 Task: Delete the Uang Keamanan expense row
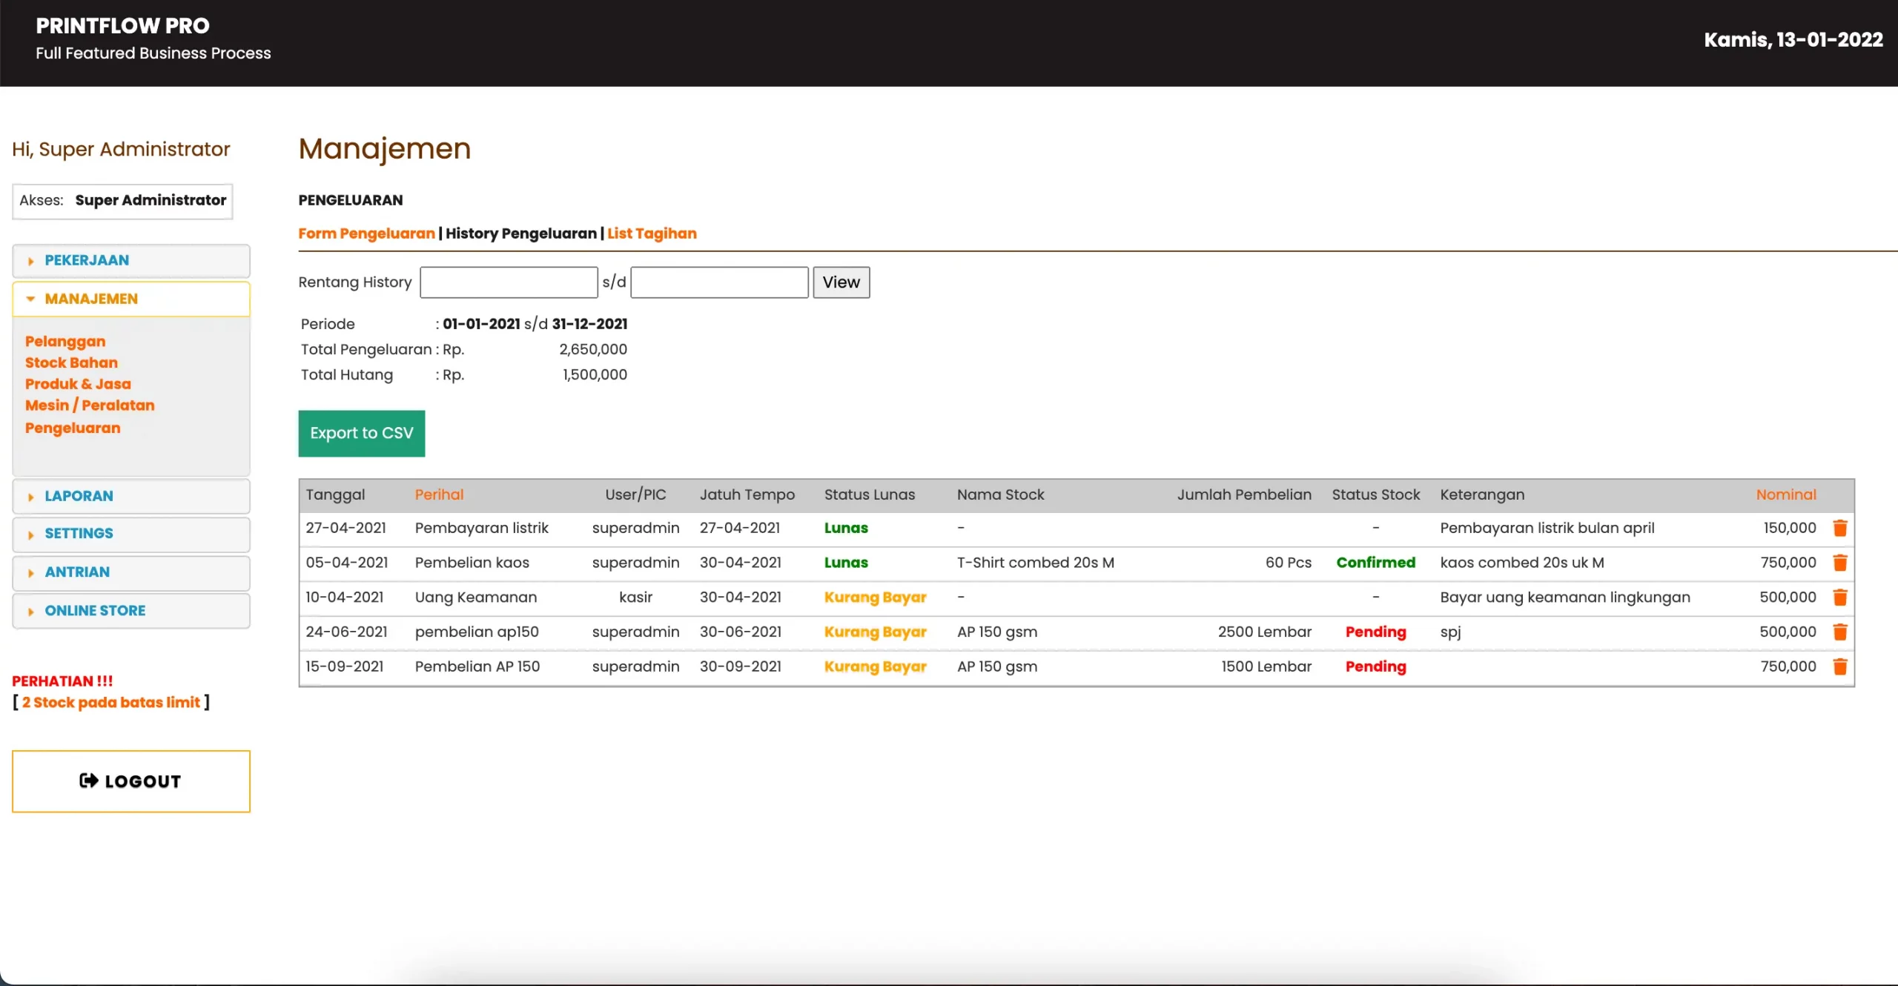click(1839, 598)
